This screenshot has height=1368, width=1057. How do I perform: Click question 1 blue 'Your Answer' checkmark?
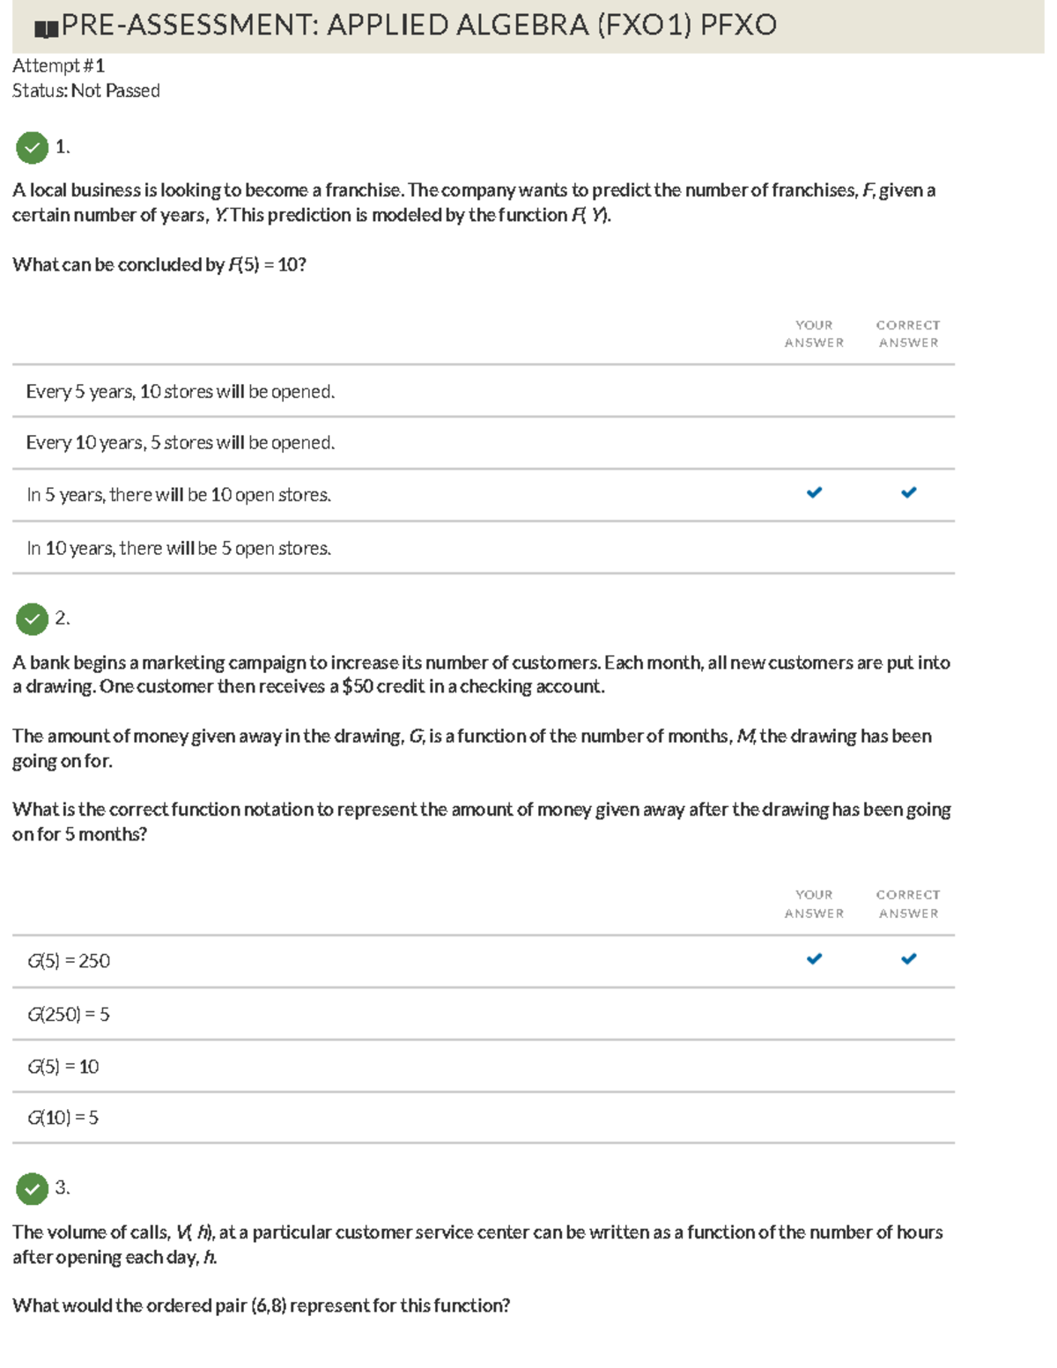[814, 492]
